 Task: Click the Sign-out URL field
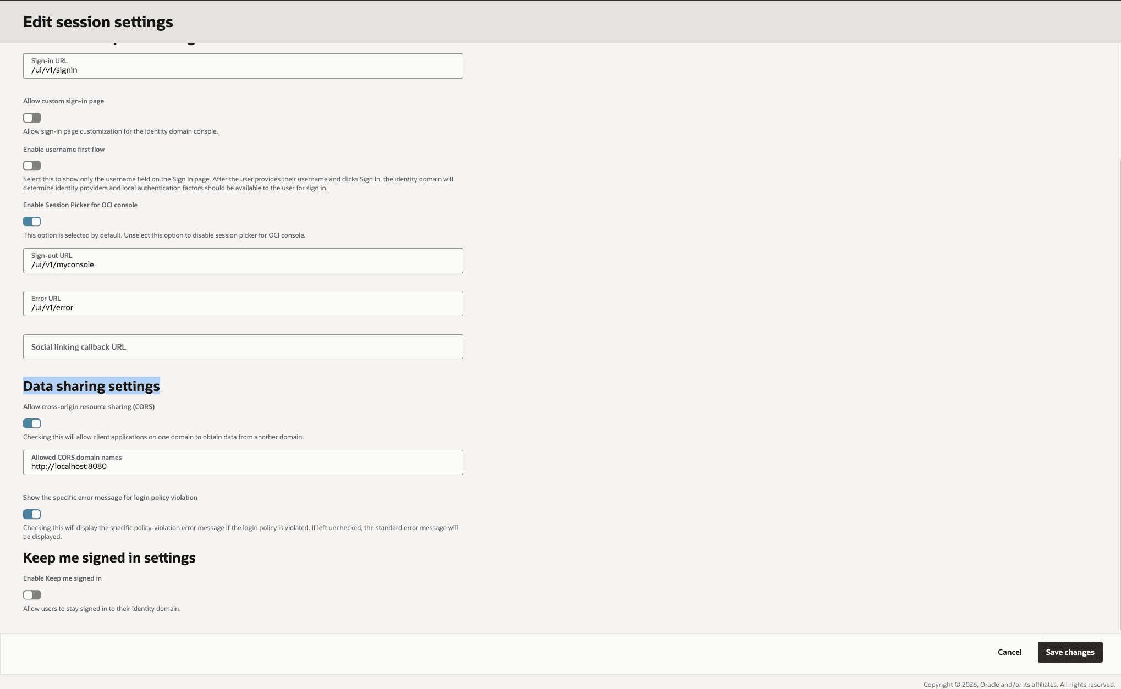[x=243, y=261]
